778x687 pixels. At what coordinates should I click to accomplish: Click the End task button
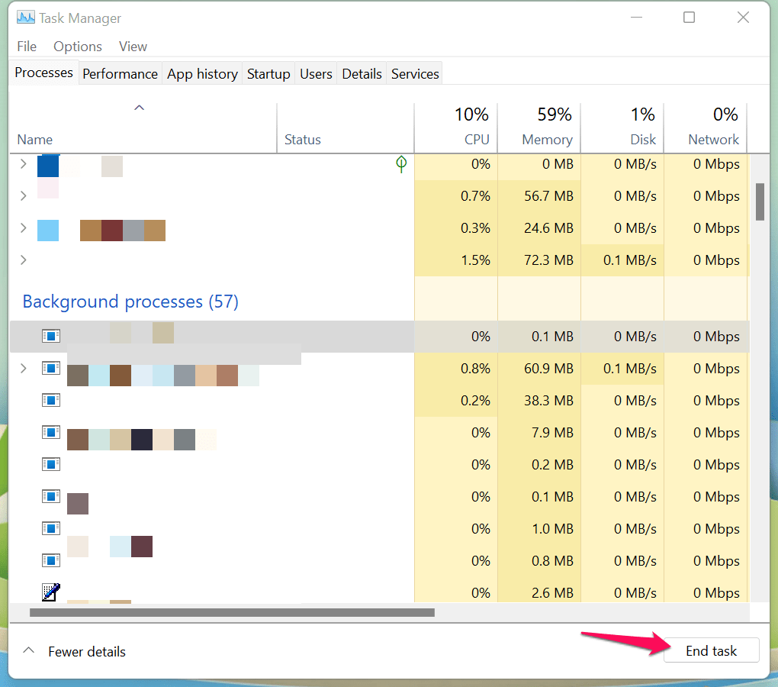click(711, 651)
